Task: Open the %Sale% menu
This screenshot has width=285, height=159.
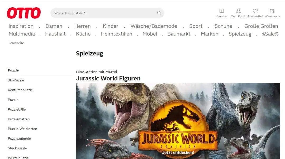Action: coord(270,34)
